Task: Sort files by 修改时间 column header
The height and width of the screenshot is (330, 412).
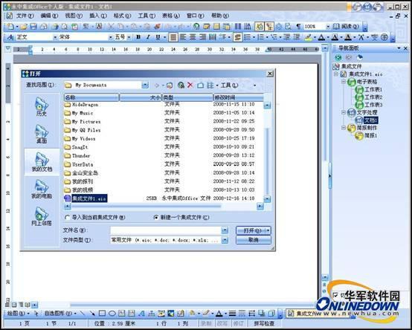Action: pos(238,97)
